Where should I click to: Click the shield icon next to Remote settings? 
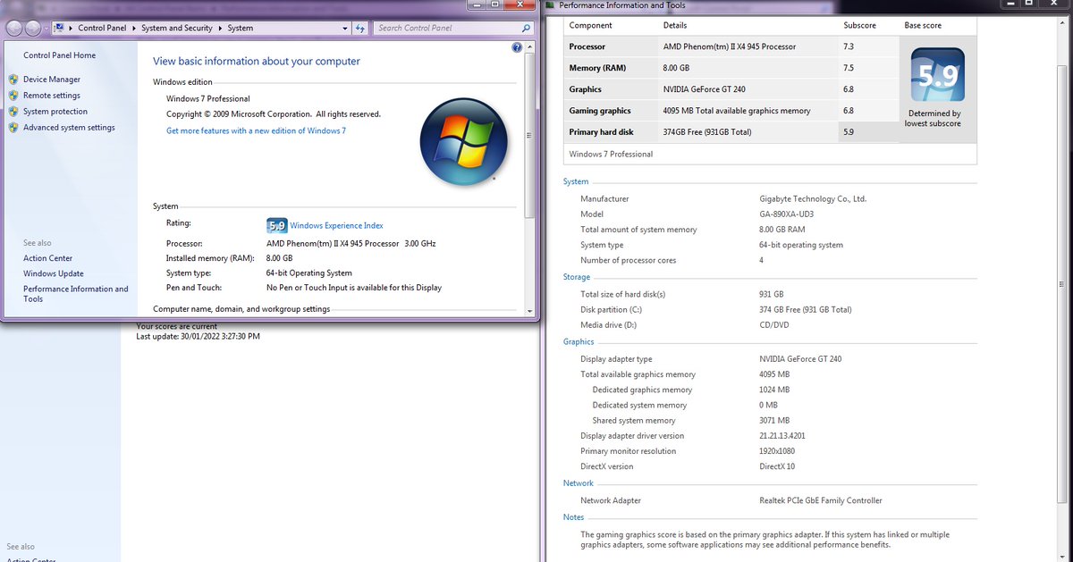[13, 96]
